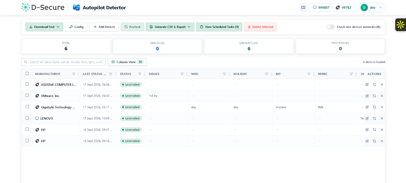Edit the ASUSTeK COMPUTER device row
This screenshot has width=406, height=183.
367,85
